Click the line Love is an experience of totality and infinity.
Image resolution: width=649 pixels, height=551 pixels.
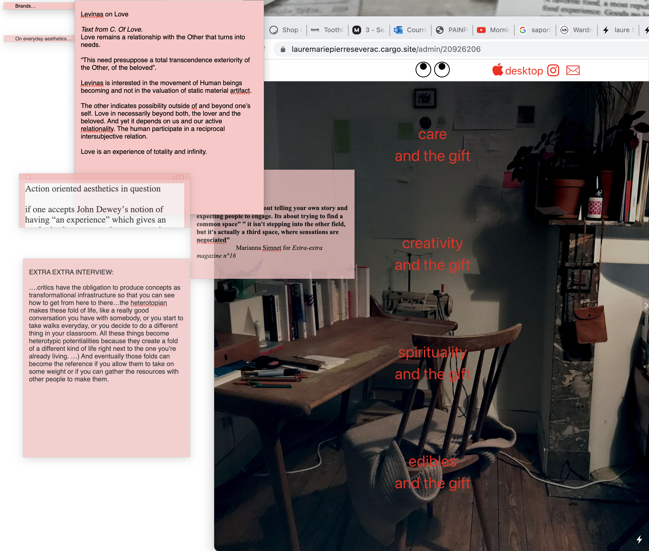click(x=144, y=151)
